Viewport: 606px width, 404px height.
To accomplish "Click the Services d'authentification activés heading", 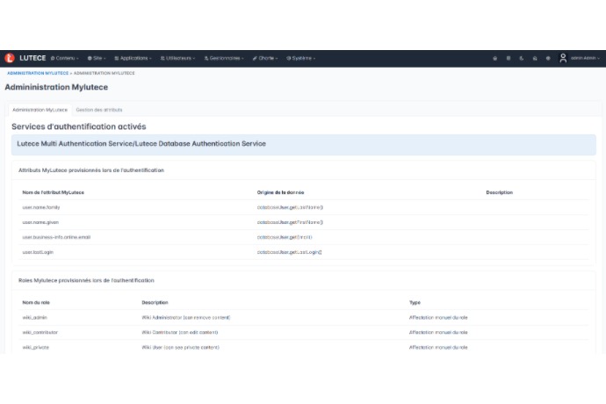I will point(79,126).
